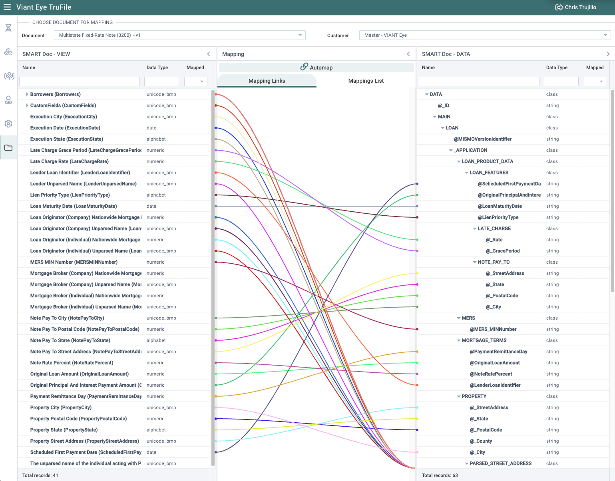Expand the Borrowers tree row
The width and height of the screenshot is (615, 481).
click(27, 94)
